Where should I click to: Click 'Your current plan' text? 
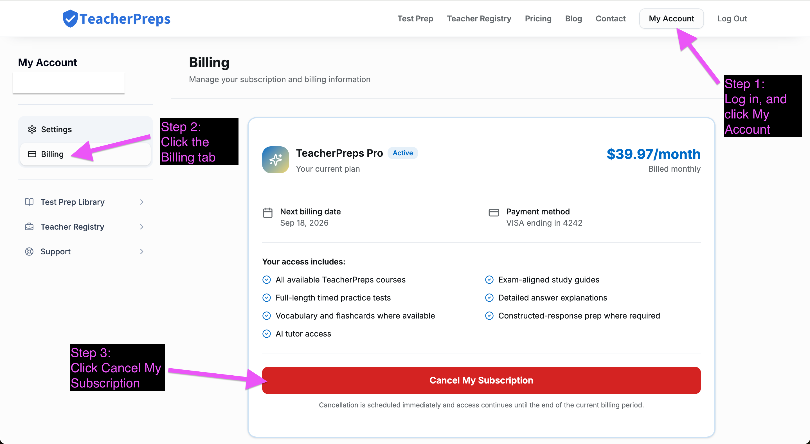(x=328, y=169)
